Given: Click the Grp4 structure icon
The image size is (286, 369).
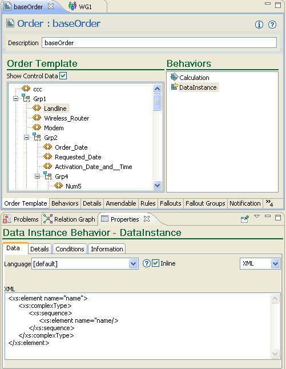Looking at the screenshot, I should [x=48, y=176].
